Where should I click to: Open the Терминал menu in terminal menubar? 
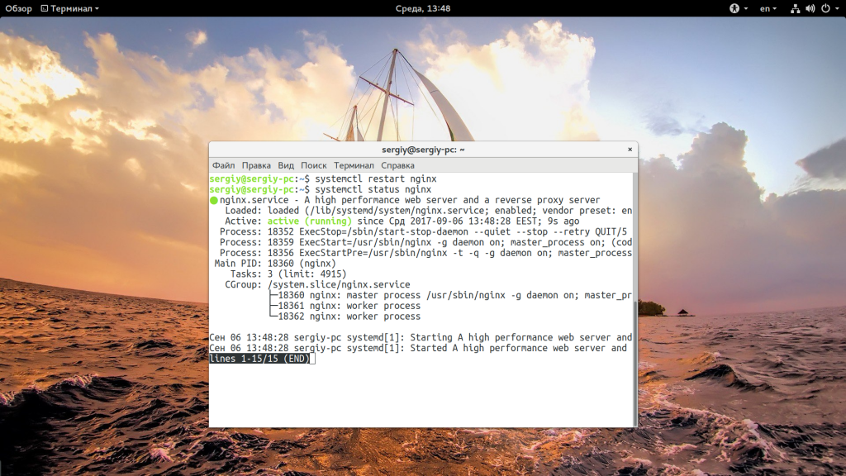354,165
